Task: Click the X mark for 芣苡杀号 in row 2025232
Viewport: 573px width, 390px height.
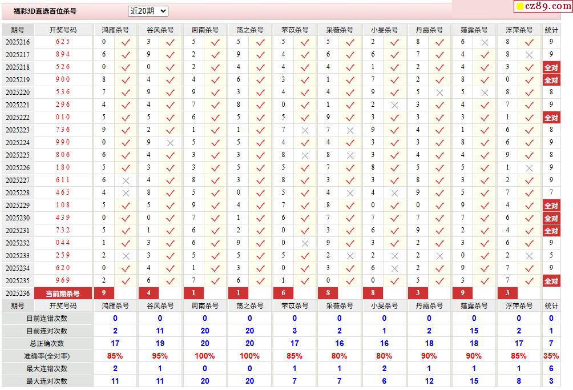Action: 305,244
